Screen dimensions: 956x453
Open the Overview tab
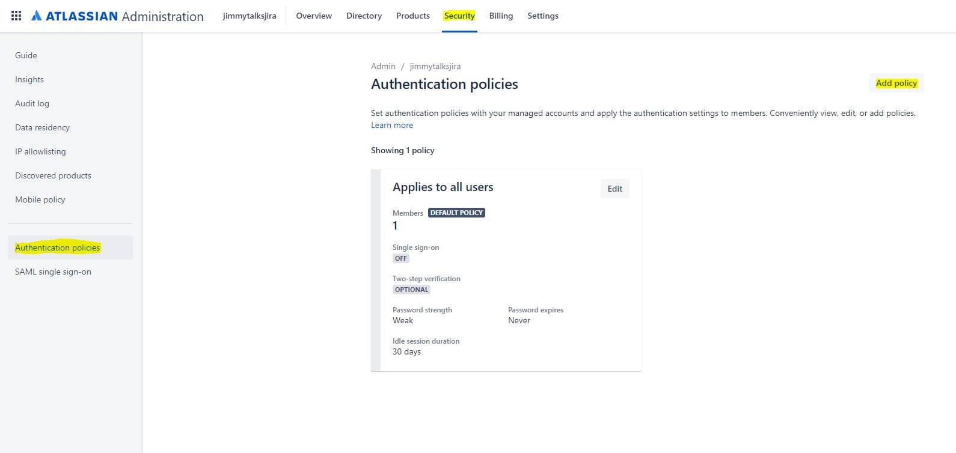tap(314, 16)
